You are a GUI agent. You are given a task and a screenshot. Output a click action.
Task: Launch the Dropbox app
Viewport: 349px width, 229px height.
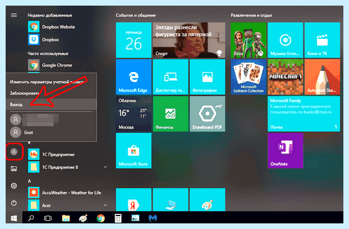(x=44, y=39)
